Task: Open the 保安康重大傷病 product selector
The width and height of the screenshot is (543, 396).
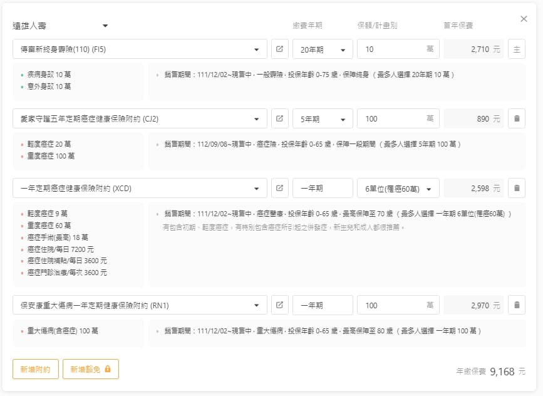Action: [x=139, y=305]
